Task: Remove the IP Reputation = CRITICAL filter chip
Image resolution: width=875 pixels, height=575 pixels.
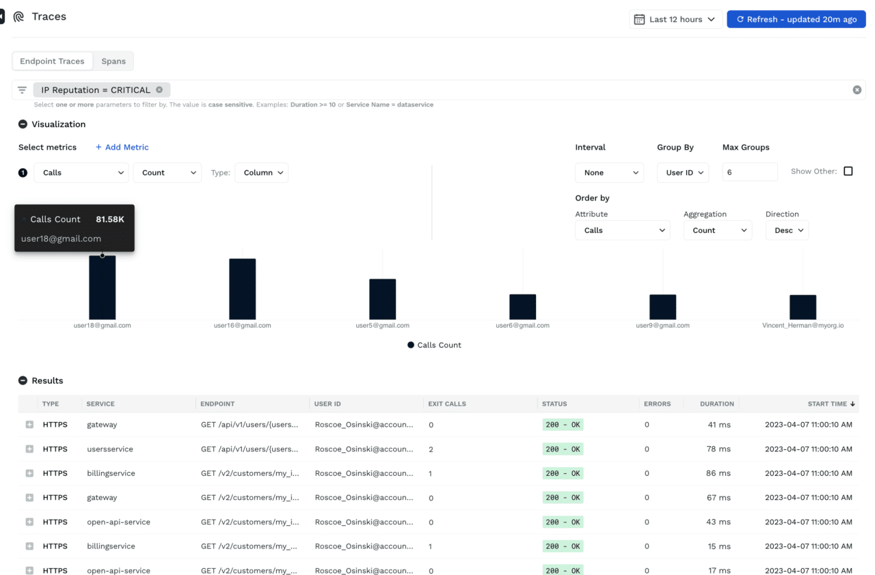Action: (x=158, y=89)
